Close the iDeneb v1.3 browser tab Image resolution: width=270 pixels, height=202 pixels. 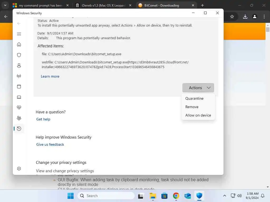tap(130, 6)
